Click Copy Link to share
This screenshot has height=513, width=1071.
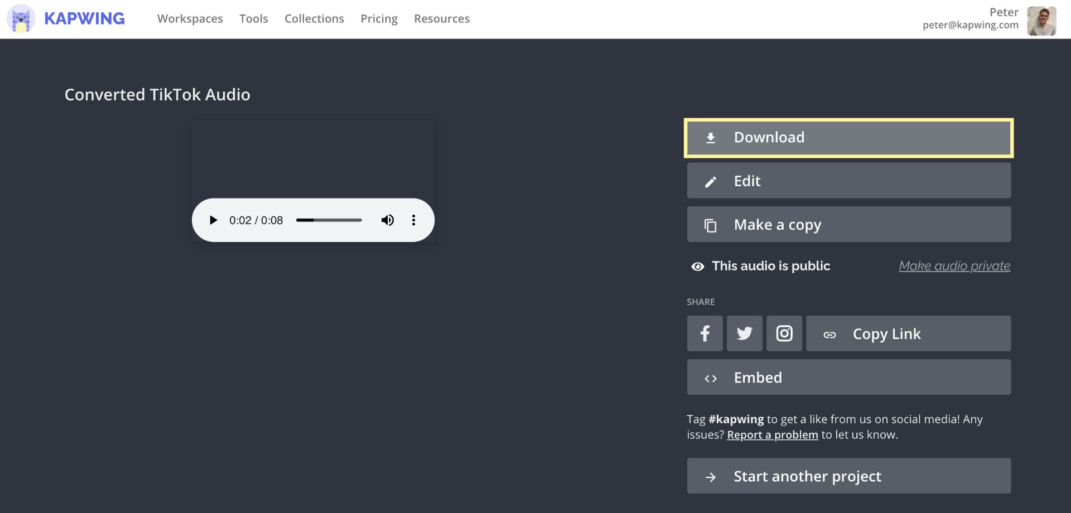click(908, 333)
